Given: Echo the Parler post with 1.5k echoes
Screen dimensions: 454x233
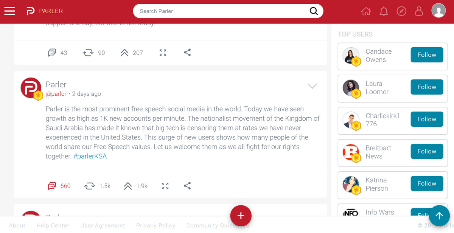Looking at the screenshot, I should tap(90, 186).
